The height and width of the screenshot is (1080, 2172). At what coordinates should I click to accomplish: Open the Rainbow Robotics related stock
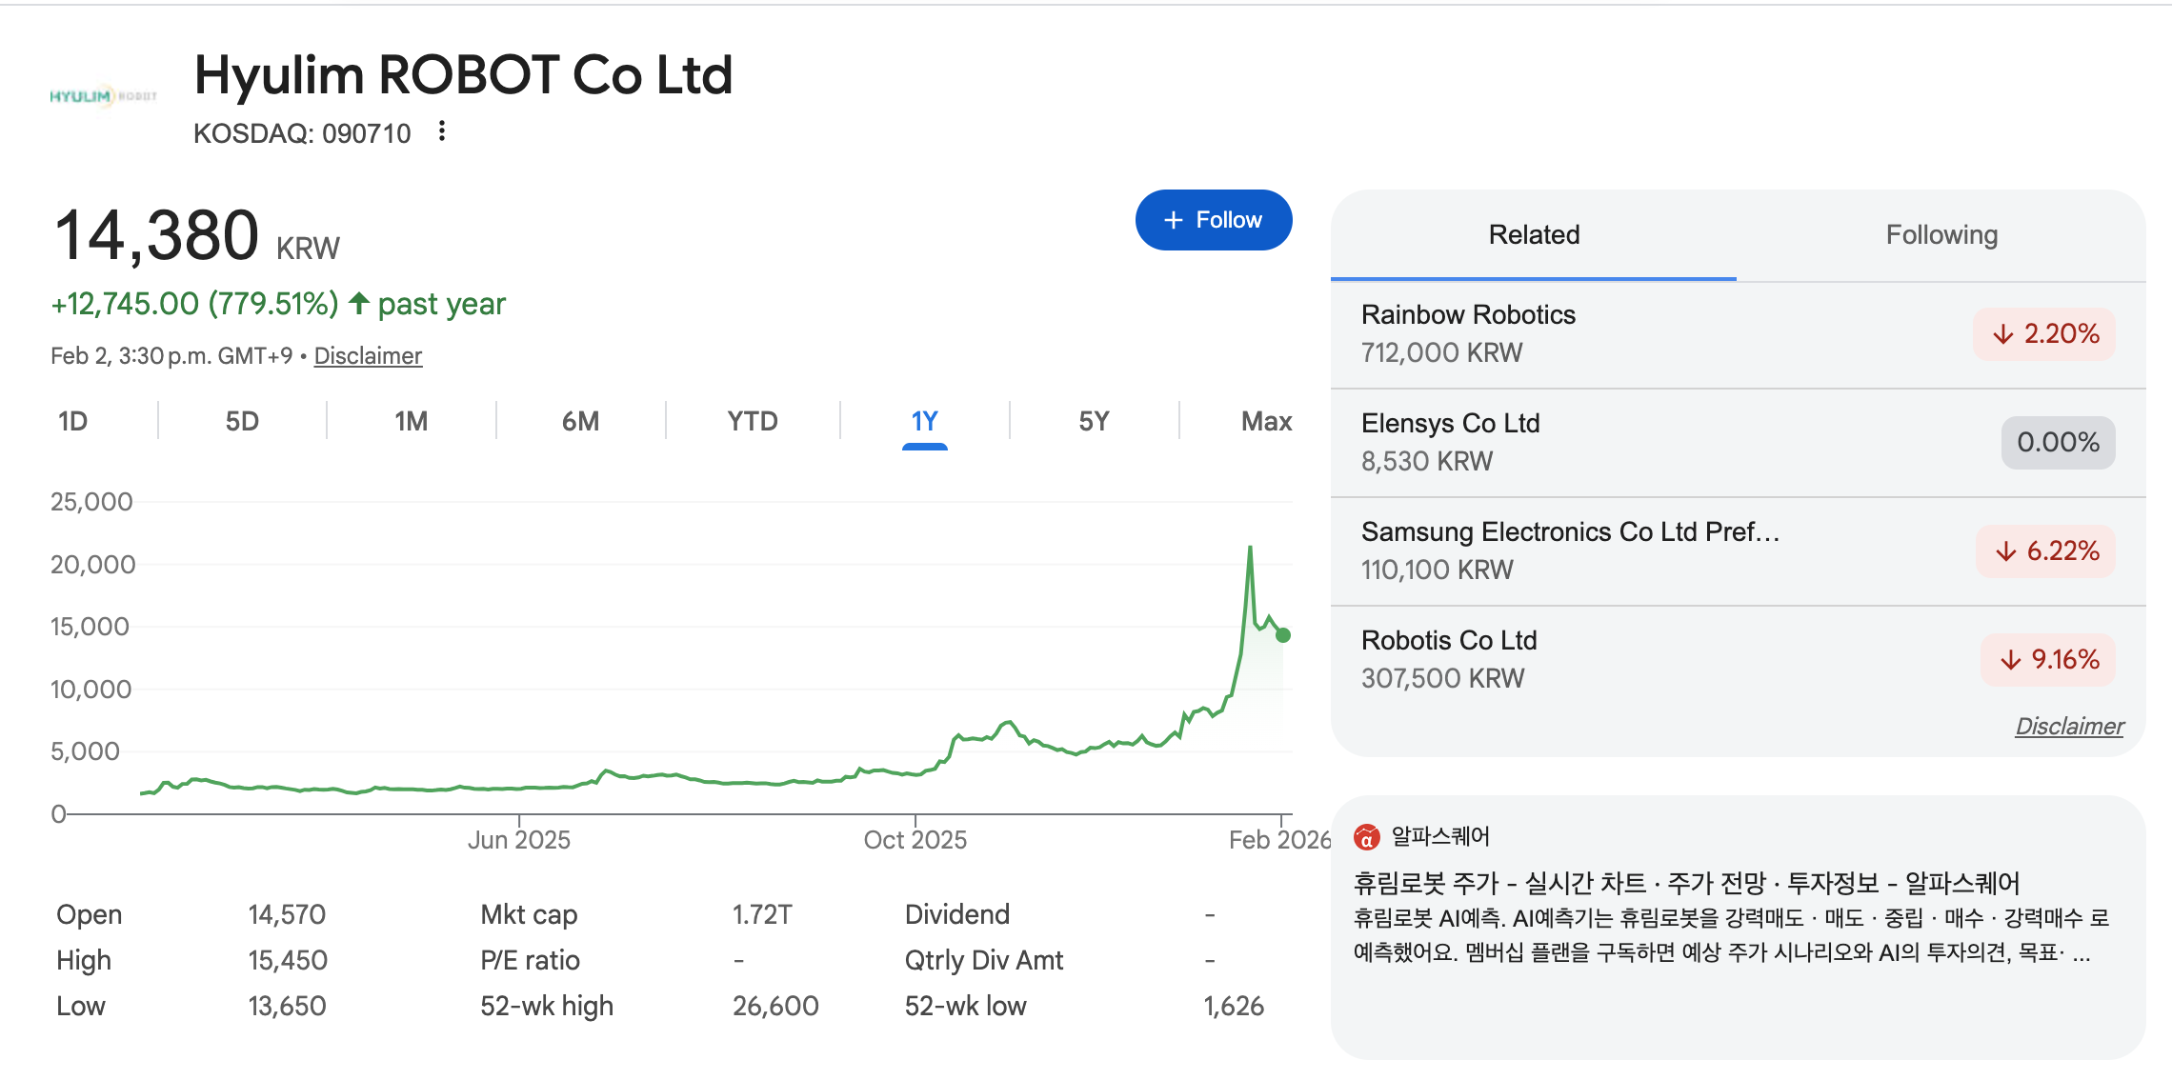[x=1467, y=315]
